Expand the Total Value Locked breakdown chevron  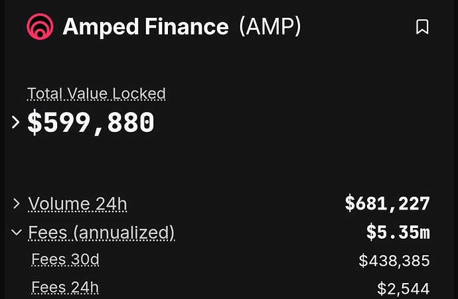pos(15,122)
